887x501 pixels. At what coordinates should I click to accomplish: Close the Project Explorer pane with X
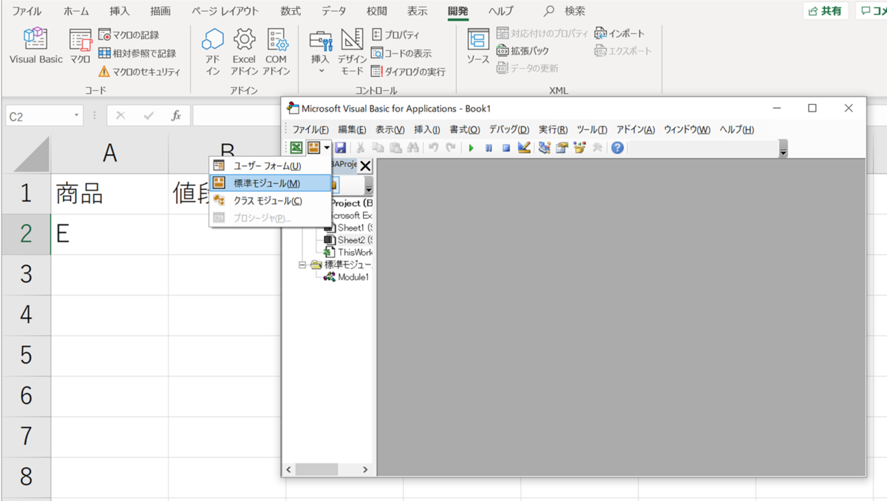(x=365, y=166)
